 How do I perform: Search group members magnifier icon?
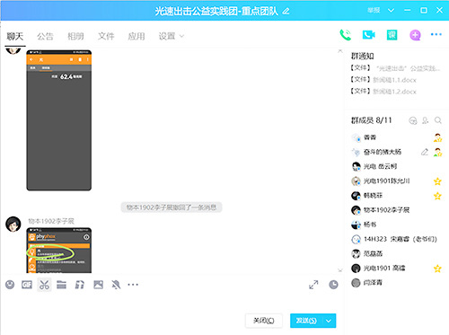[438, 120]
